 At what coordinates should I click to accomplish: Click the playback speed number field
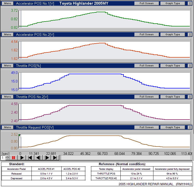[x=3, y=158]
